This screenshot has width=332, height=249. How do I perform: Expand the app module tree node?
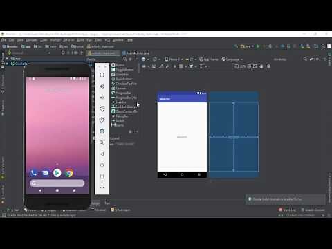(x=7, y=59)
